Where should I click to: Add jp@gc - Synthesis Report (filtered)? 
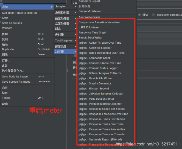[107, 139]
